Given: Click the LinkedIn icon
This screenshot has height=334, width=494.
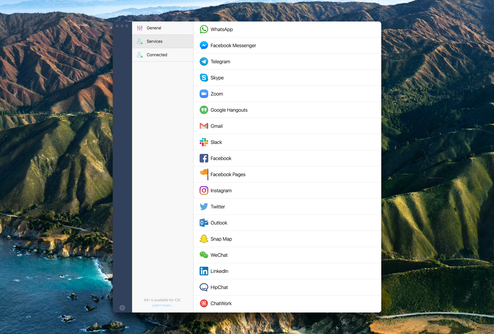Looking at the screenshot, I should coord(204,271).
